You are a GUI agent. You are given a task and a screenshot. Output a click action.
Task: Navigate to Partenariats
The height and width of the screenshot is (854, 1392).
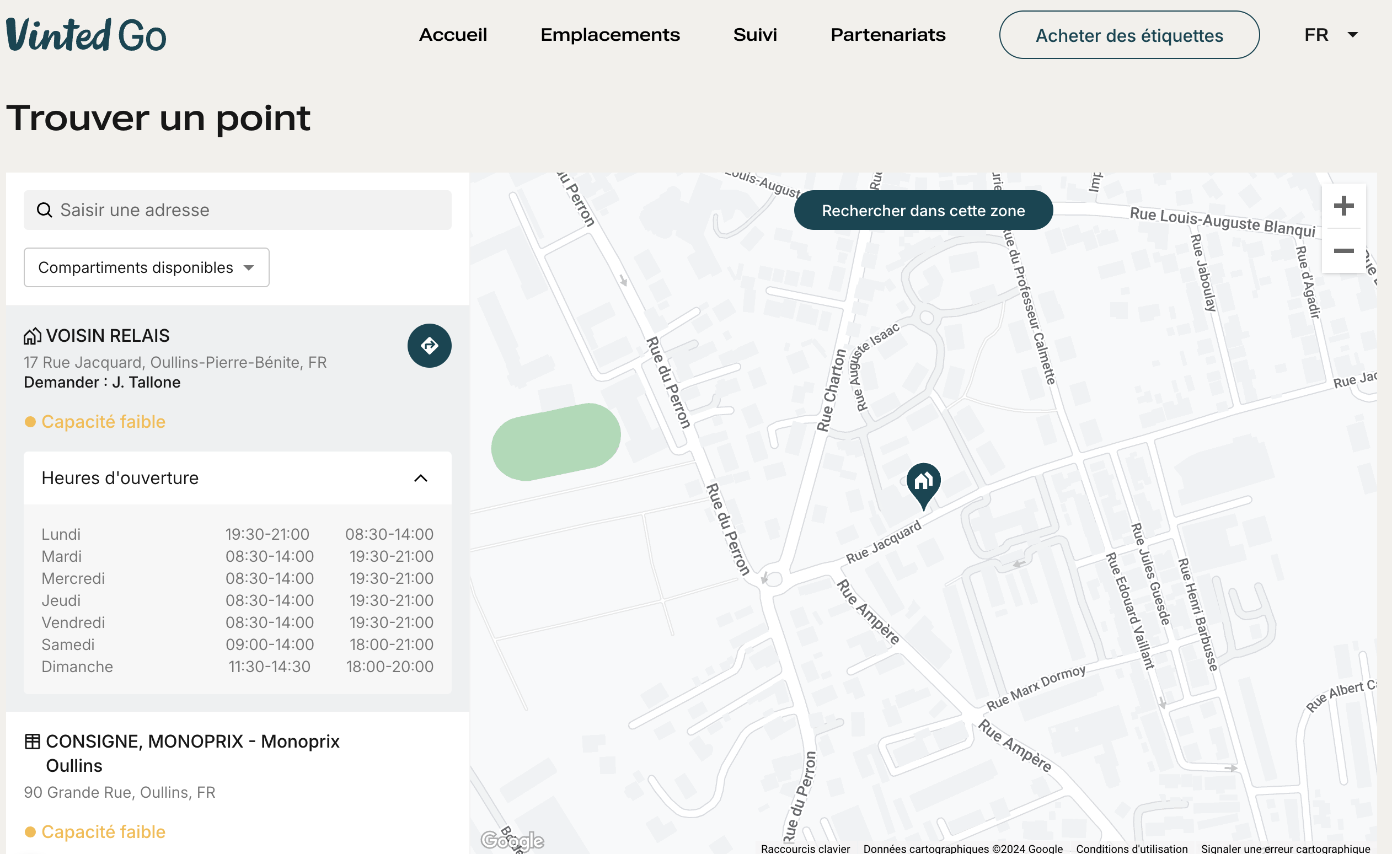[887, 35]
